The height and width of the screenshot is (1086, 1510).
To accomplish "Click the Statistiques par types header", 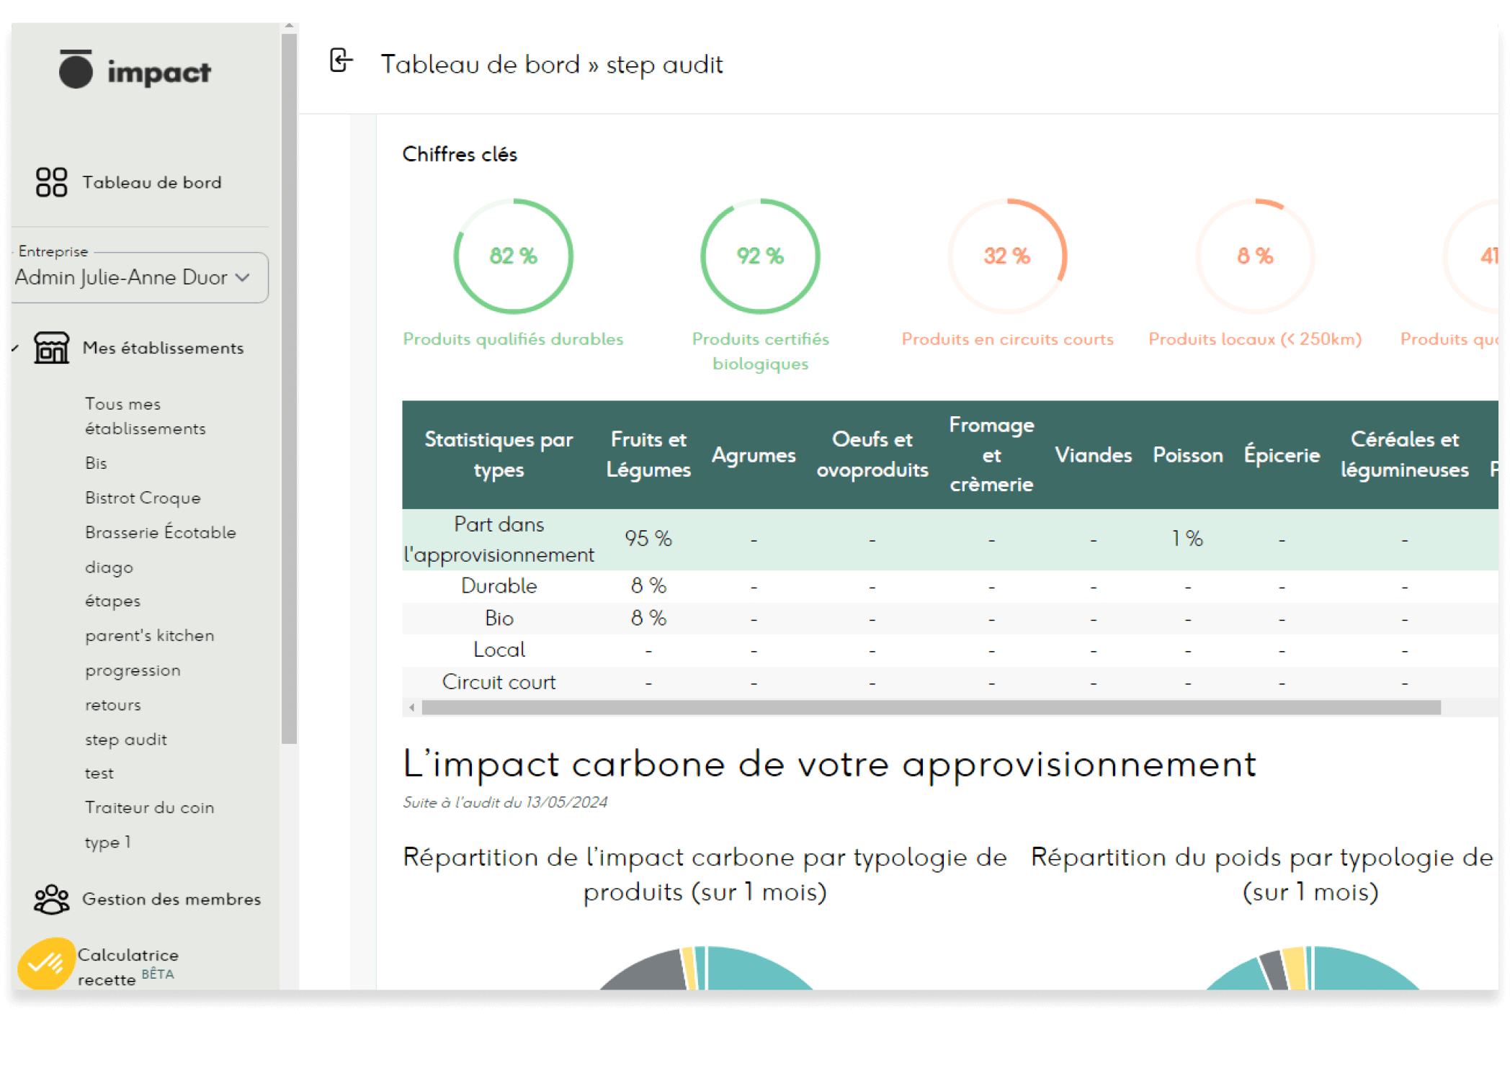I will coord(499,454).
